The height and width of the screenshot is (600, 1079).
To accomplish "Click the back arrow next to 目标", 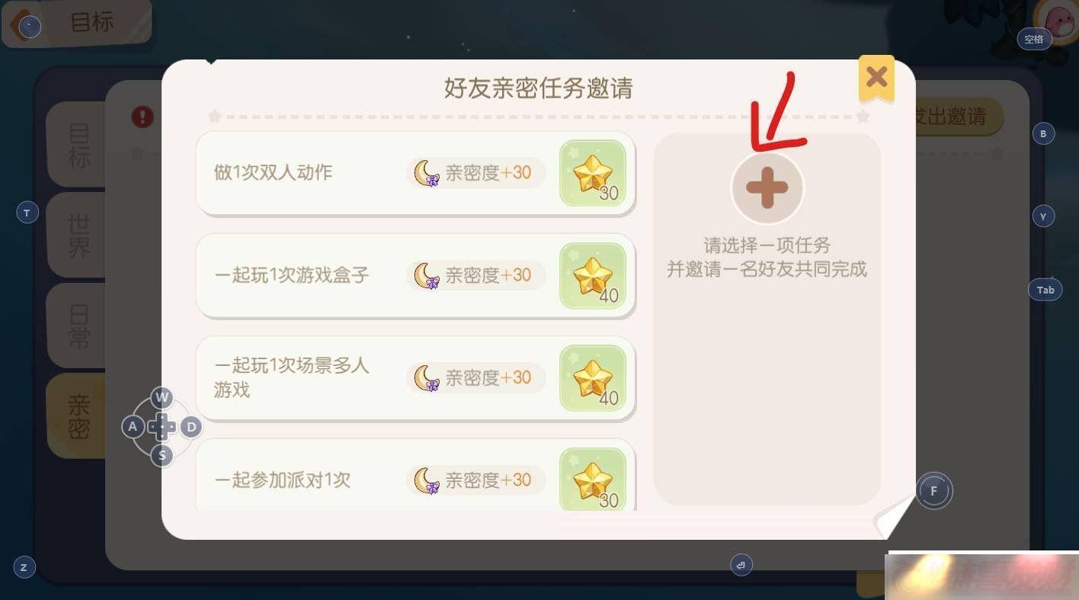I will 26,27.
